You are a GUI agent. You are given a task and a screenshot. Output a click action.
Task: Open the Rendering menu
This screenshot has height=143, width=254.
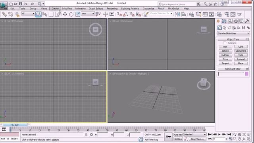point(112,8)
